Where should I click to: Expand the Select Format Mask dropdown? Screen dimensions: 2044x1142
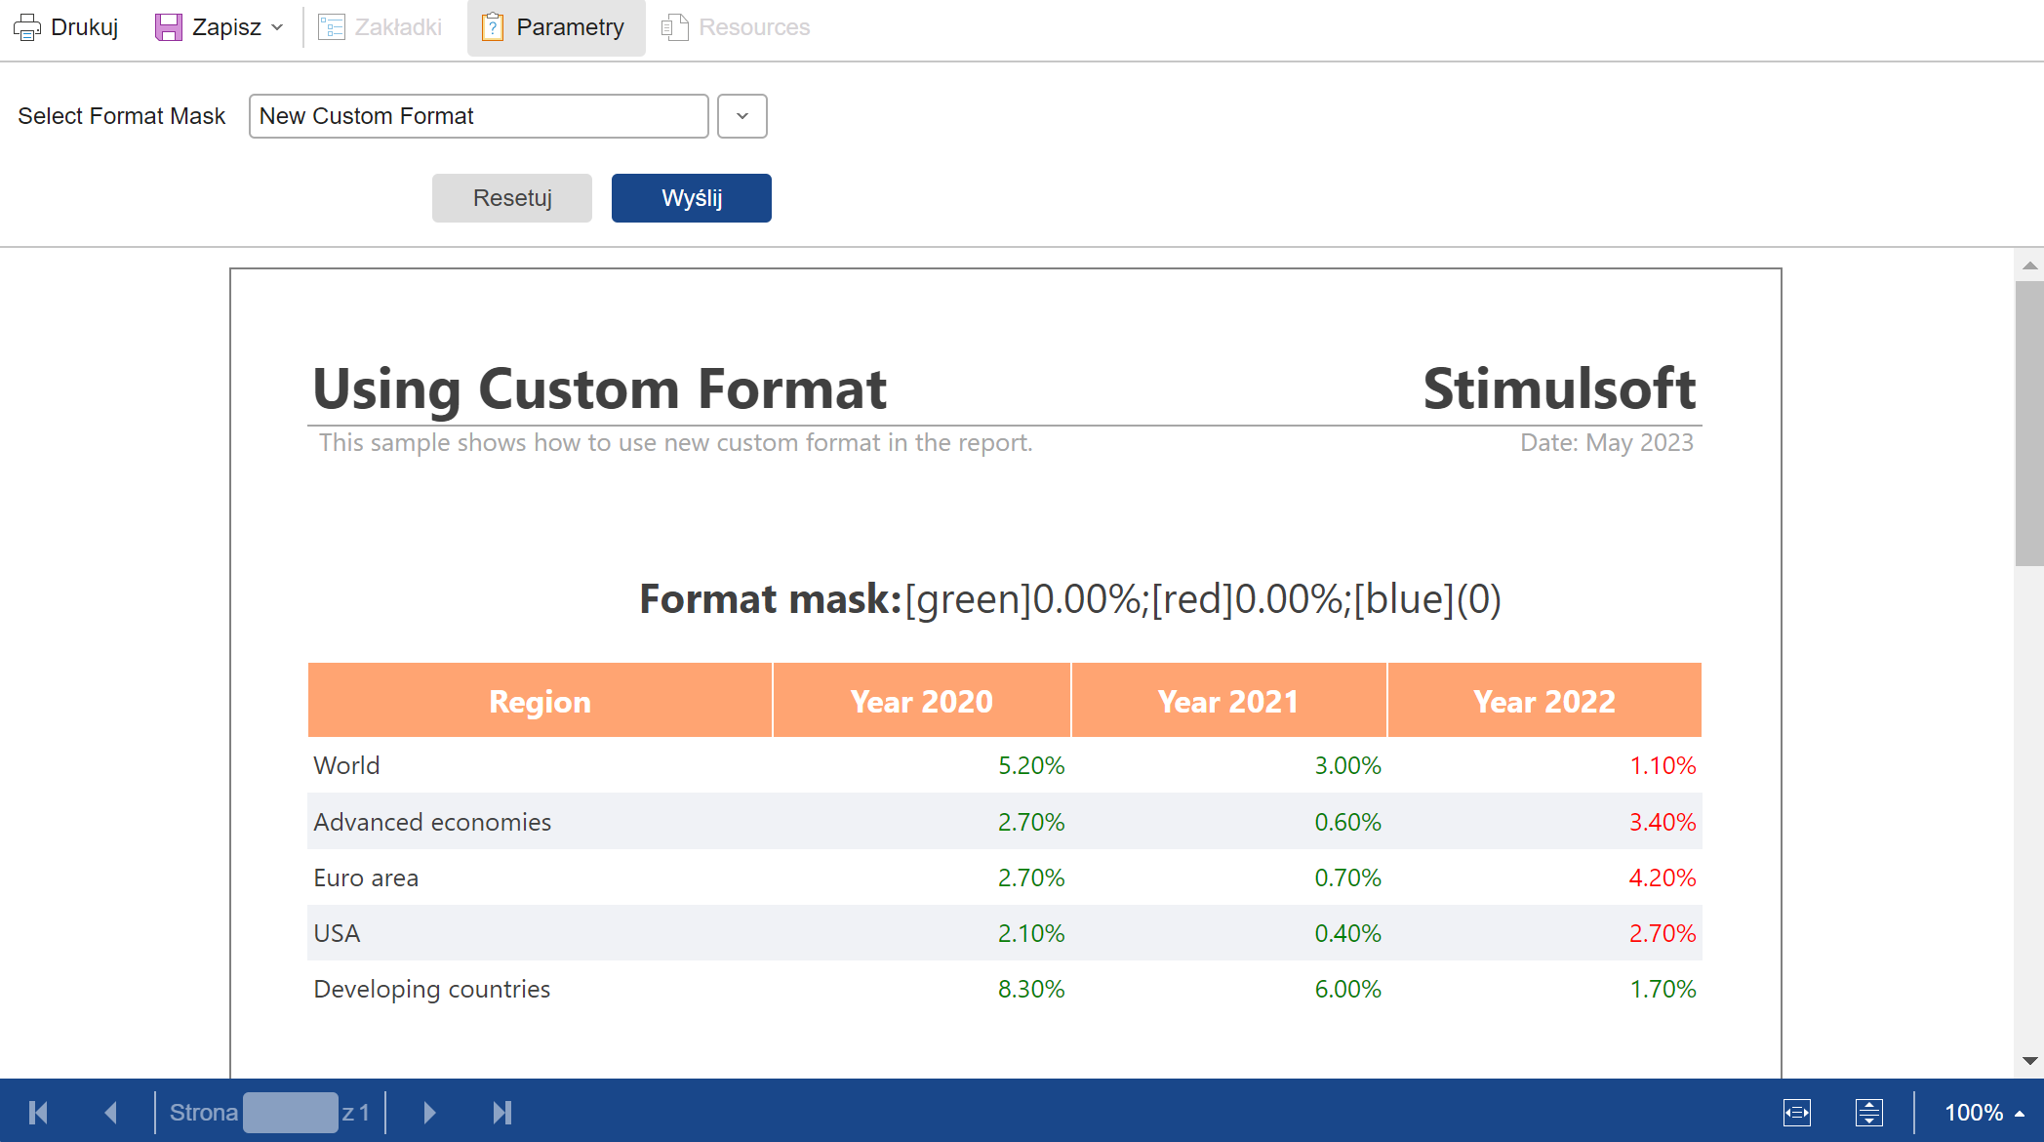(x=741, y=116)
